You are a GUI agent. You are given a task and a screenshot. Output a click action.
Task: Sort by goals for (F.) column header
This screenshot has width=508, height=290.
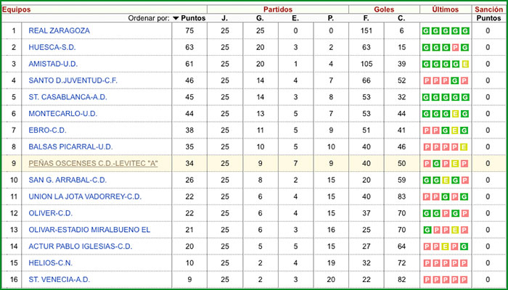point(366,18)
